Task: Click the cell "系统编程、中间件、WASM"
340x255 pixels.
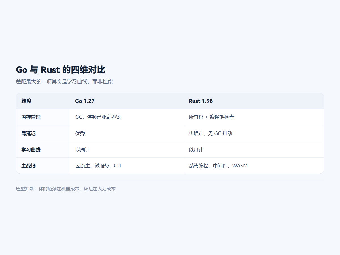Action: [x=254, y=166]
